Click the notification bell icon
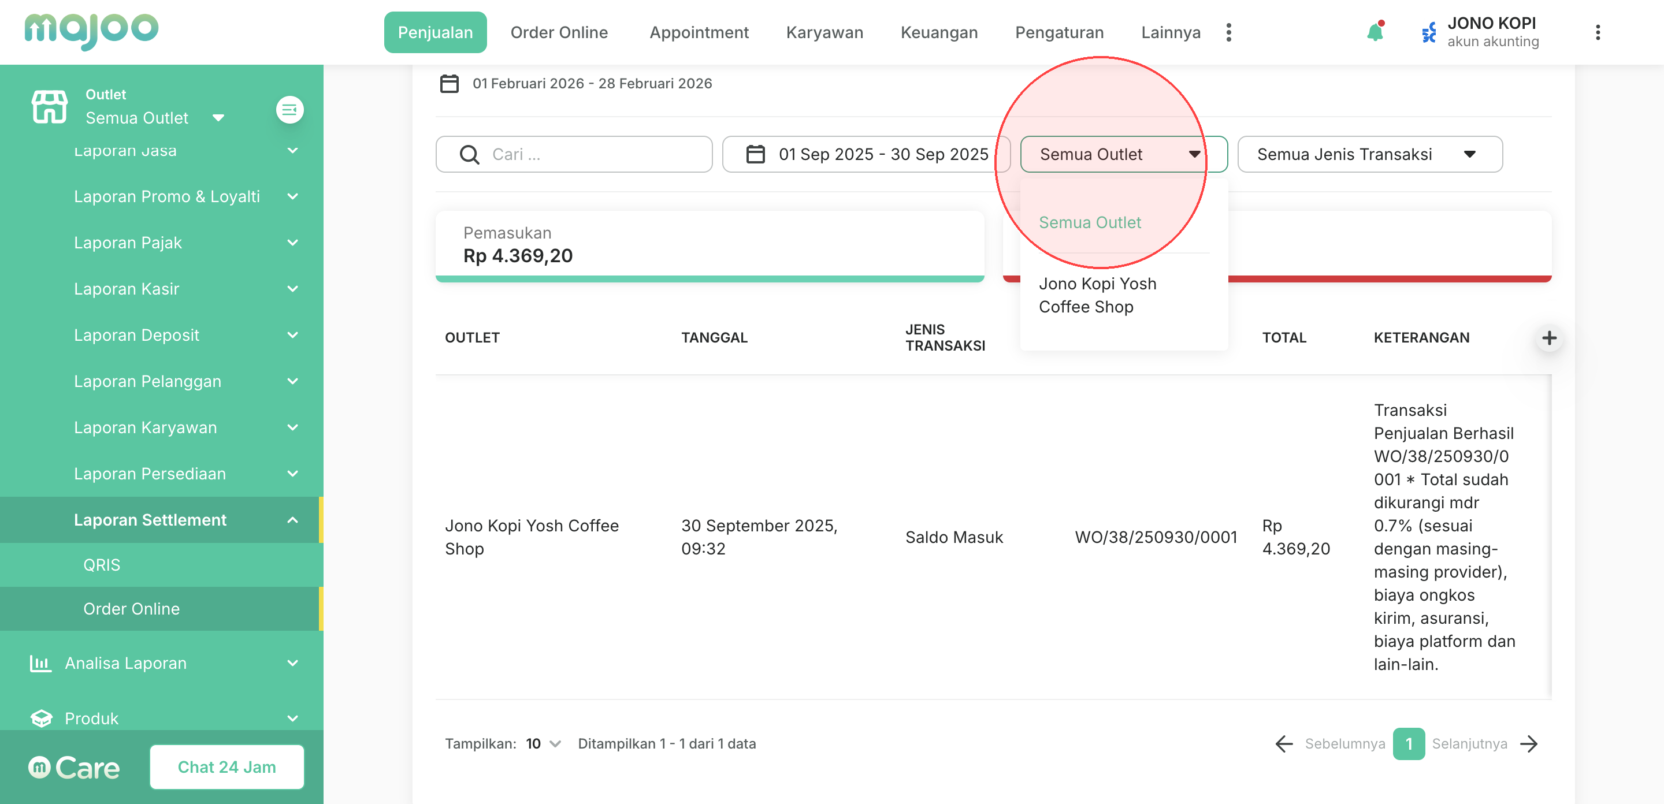 [1374, 32]
